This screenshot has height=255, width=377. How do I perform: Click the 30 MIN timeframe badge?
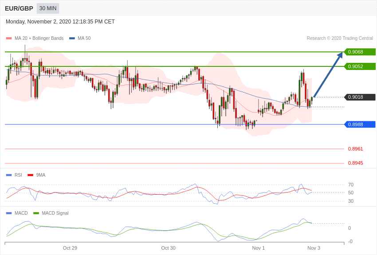click(x=48, y=8)
